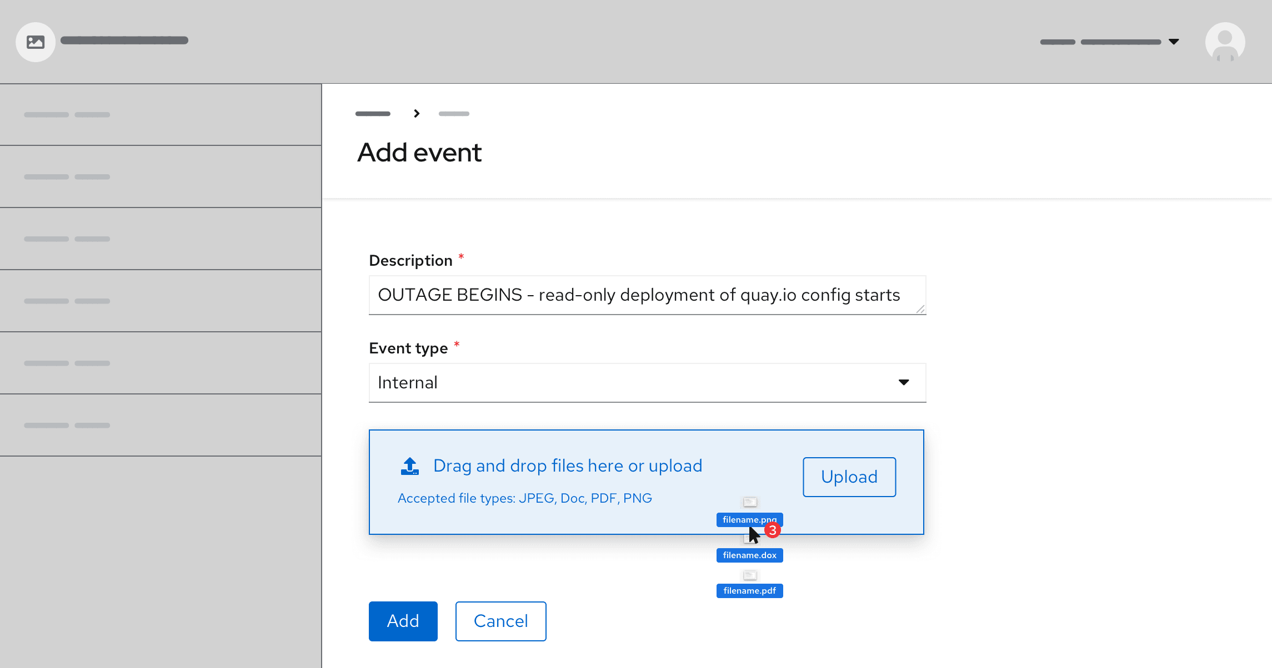Click the red badge showing 3
Screen dimensions: 1272x668
(773, 530)
